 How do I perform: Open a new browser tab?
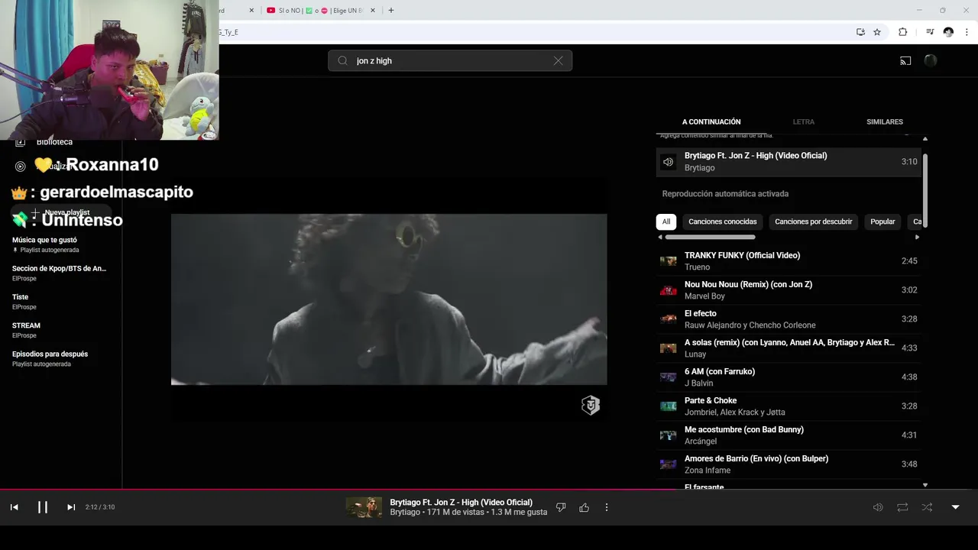[391, 11]
